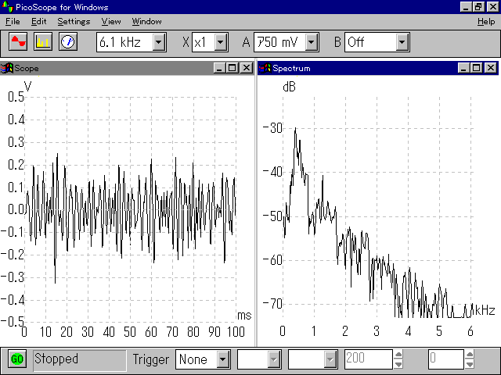The height and width of the screenshot is (375, 501).
Task: Expand the disabled trigger dropdown right of None
Action: click(x=274, y=359)
